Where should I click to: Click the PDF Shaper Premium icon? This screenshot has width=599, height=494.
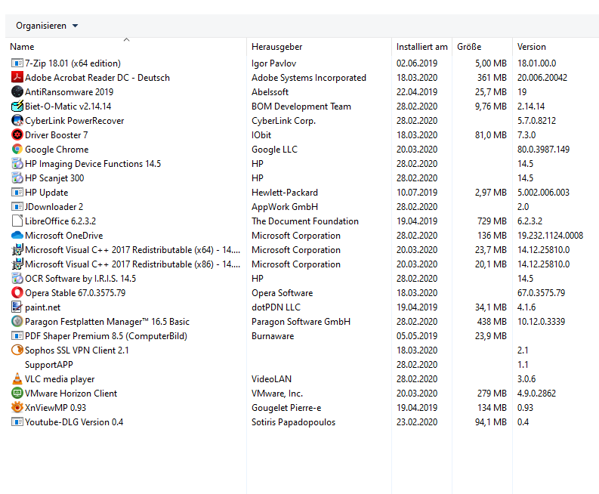click(x=17, y=336)
